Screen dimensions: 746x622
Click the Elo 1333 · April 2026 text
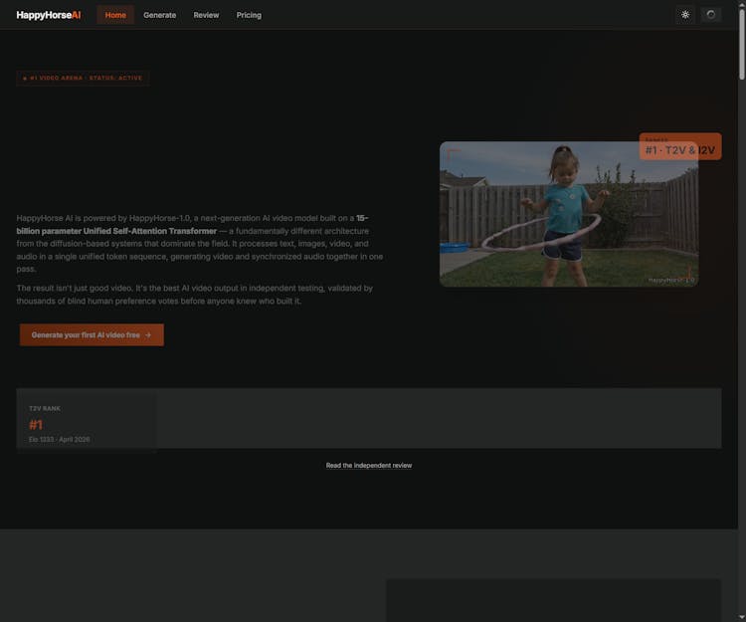coord(59,439)
